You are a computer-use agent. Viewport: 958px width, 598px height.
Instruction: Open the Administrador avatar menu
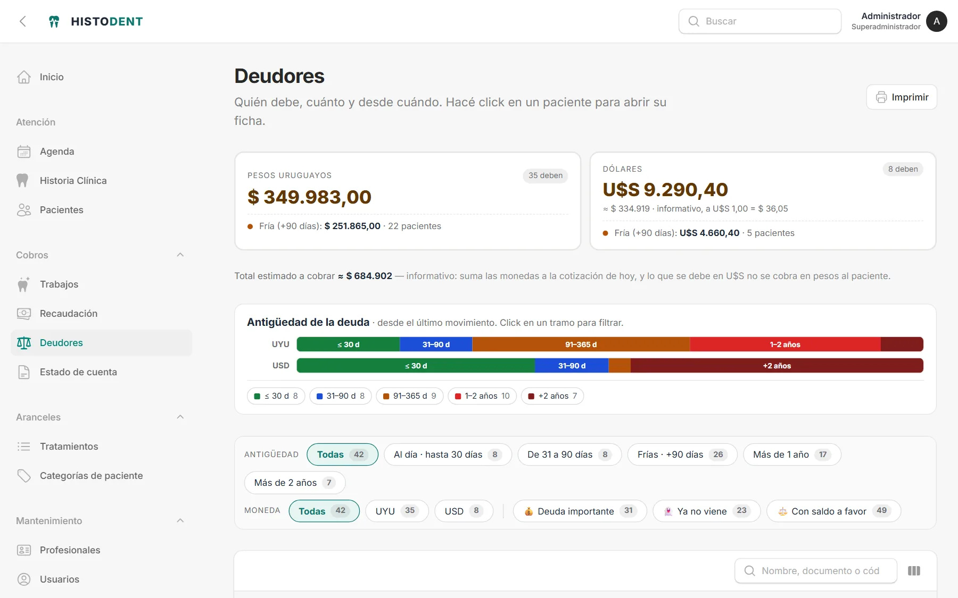click(936, 21)
